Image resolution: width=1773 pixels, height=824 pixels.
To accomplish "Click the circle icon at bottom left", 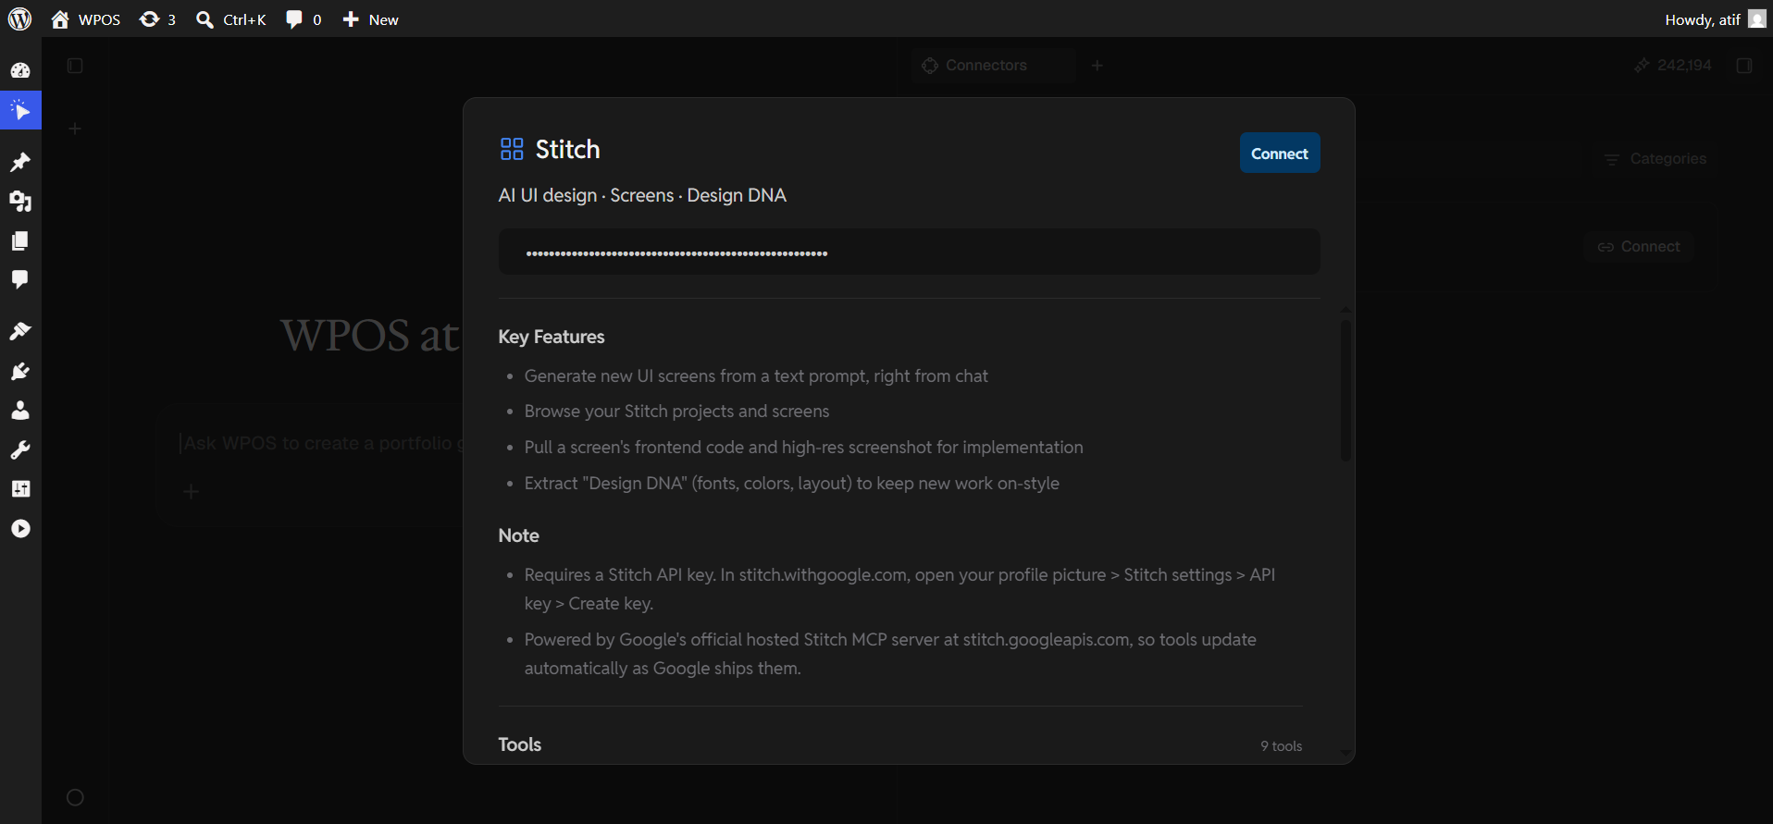I will click(x=76, y=797).
